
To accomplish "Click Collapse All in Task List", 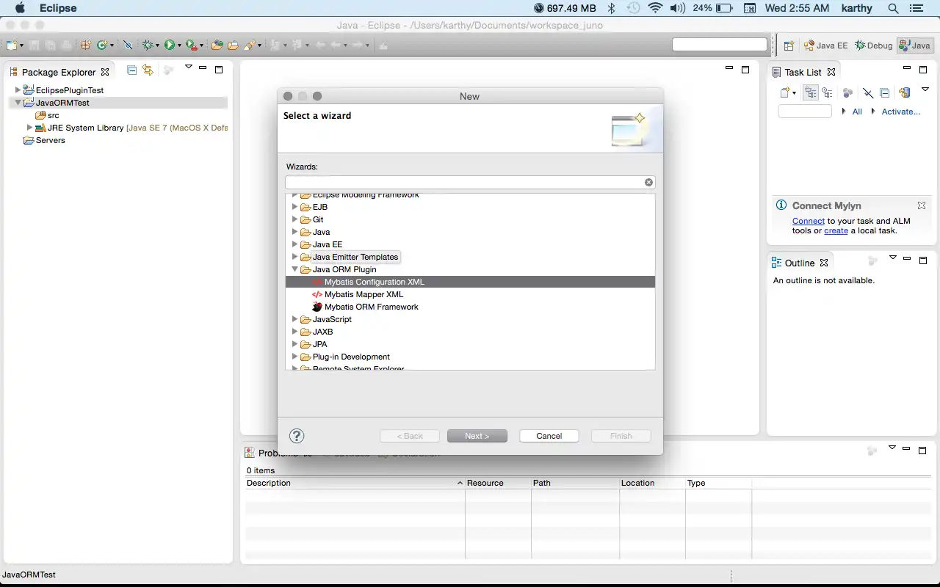I will tap(884, 92).
